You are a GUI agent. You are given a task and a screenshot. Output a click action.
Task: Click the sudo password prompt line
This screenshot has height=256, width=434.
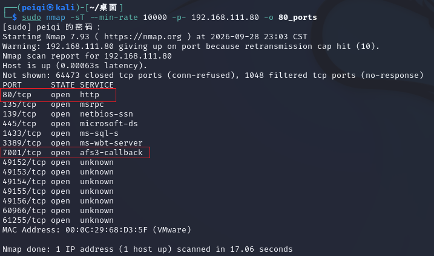click(51, 27)
